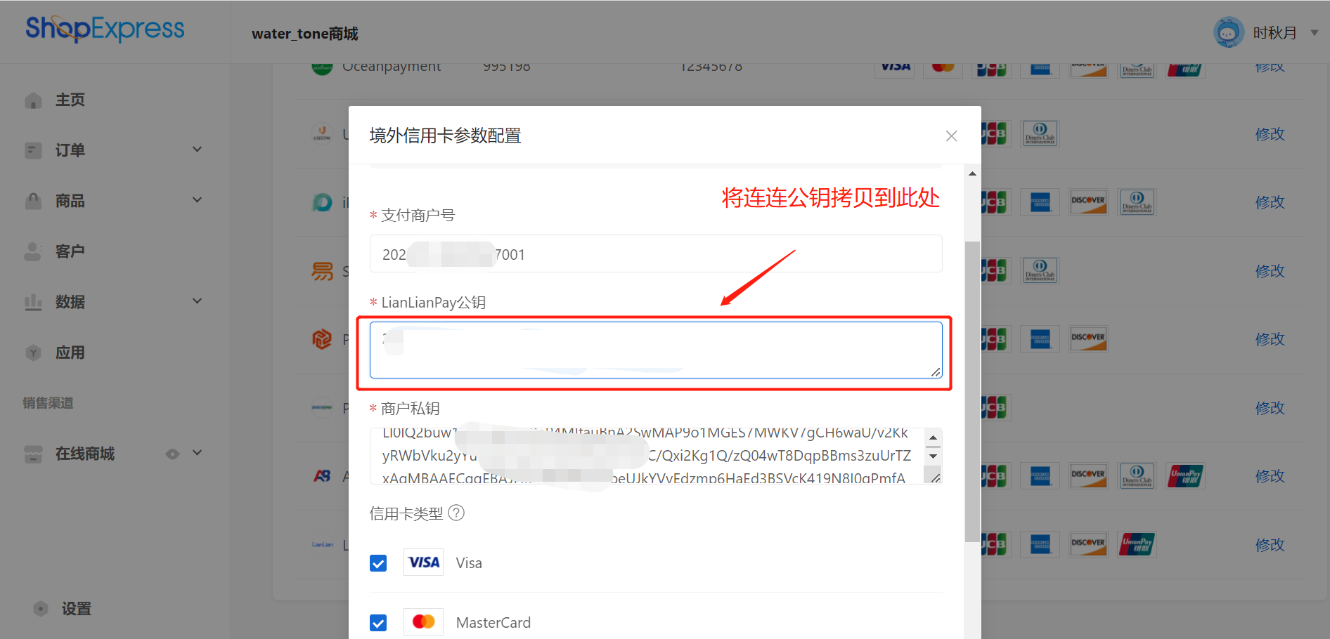Click the Discover icon in the LianLian row
Image resolution: width=1330 pixels, height=639 pixels.
pos(1088,544)
